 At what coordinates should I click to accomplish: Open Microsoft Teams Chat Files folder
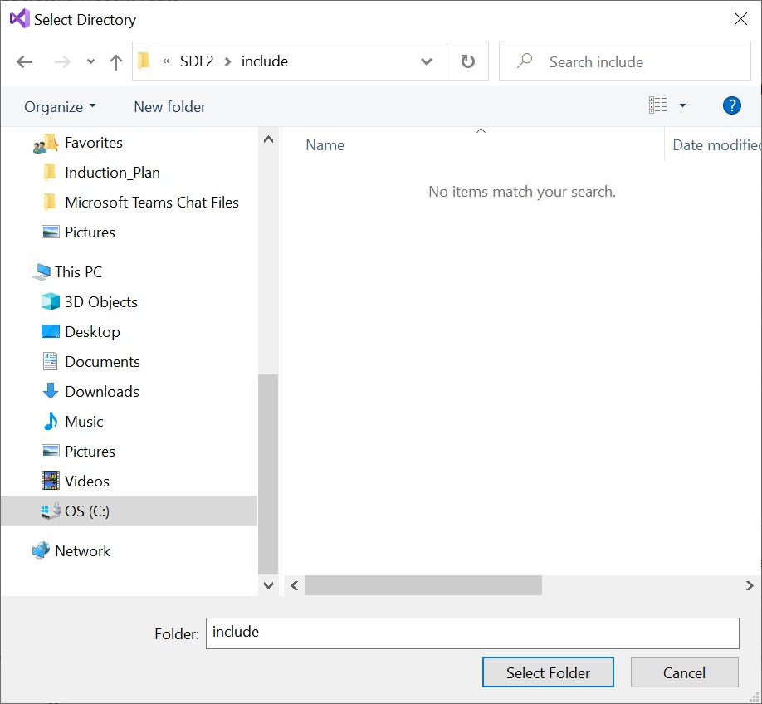[x=152, y=203]
